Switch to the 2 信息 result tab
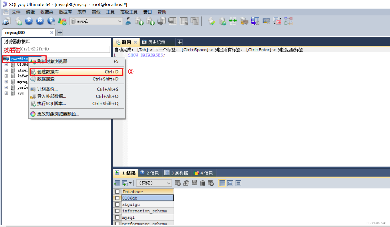The image size is (390, 227). pos(150,173)
